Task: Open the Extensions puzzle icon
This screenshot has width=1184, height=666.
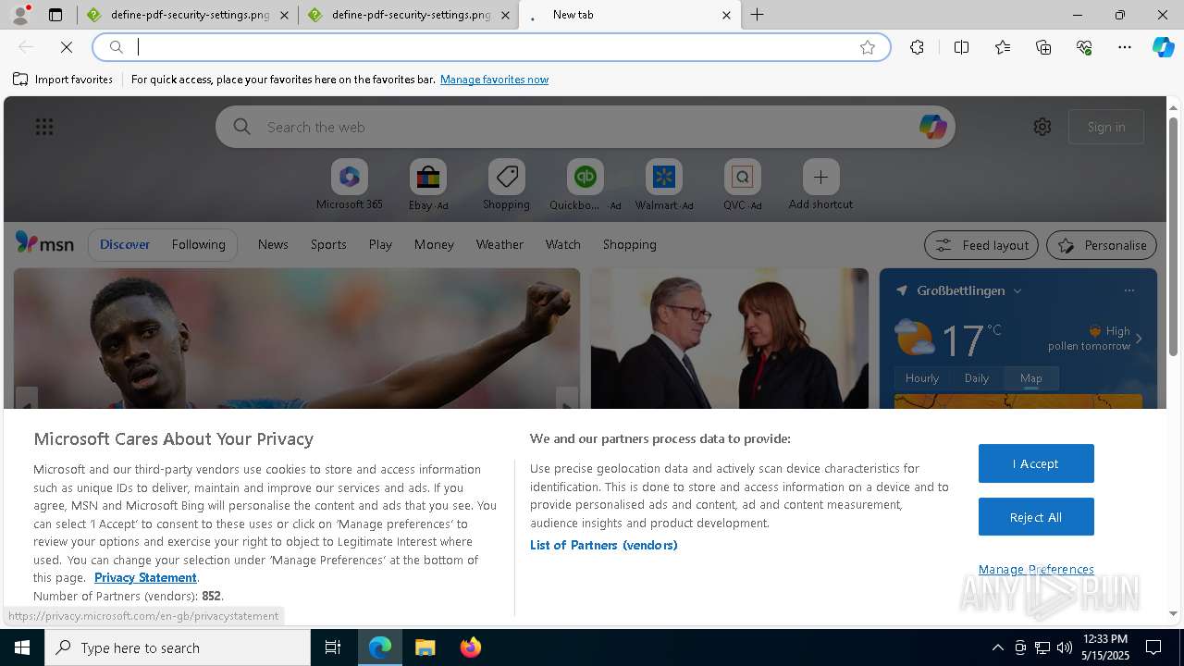Action: tap(917, 47)
